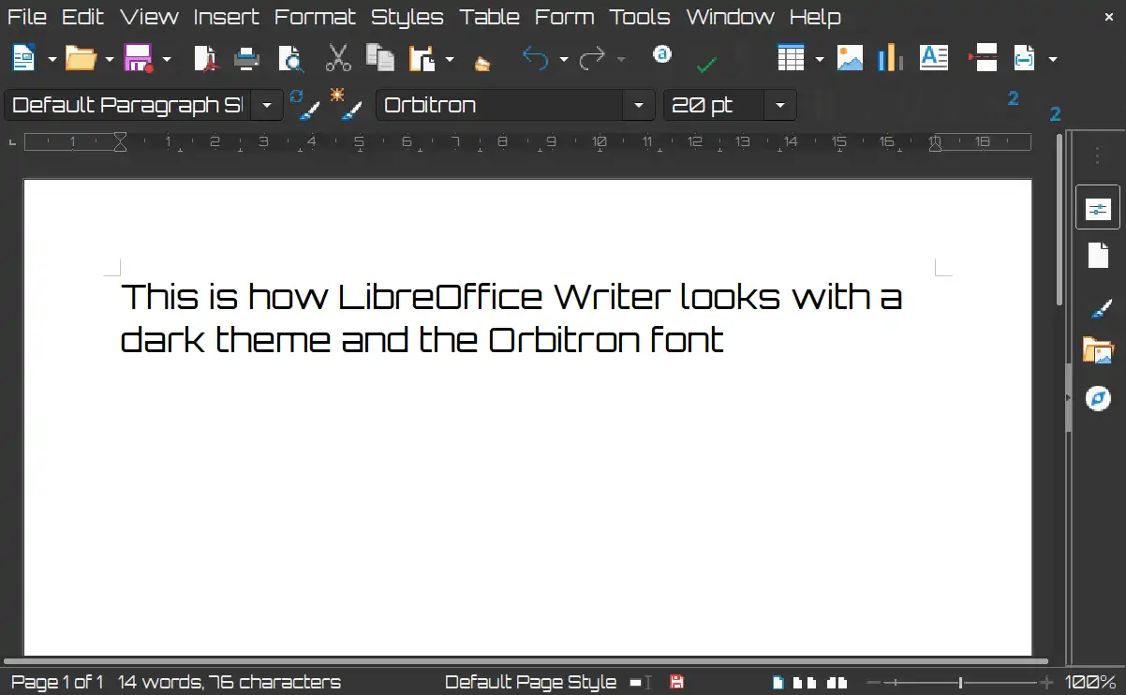
Task: Open the Format menu
Action: pos(315,17)
